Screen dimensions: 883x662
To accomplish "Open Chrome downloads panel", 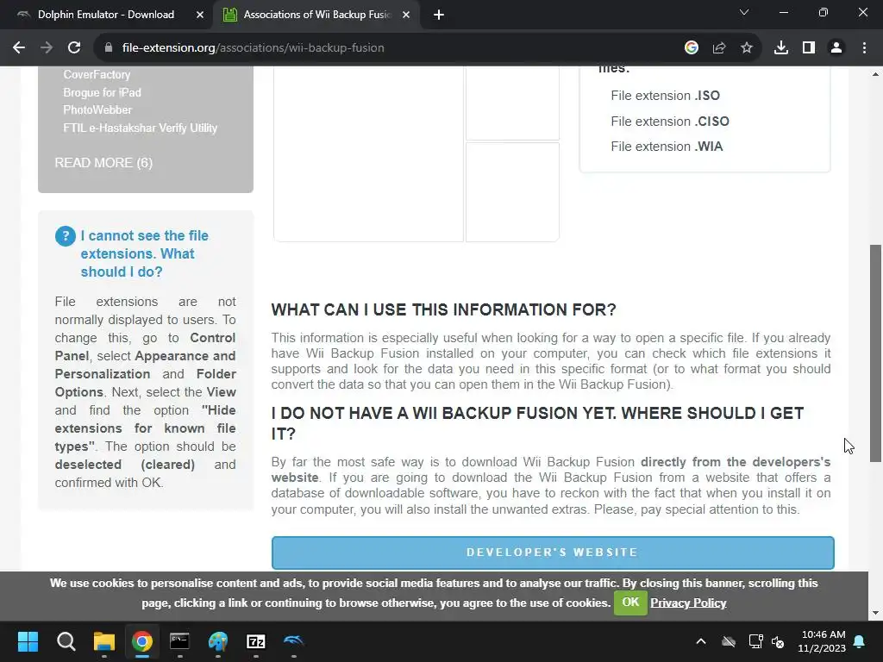I will click(781, 48).
